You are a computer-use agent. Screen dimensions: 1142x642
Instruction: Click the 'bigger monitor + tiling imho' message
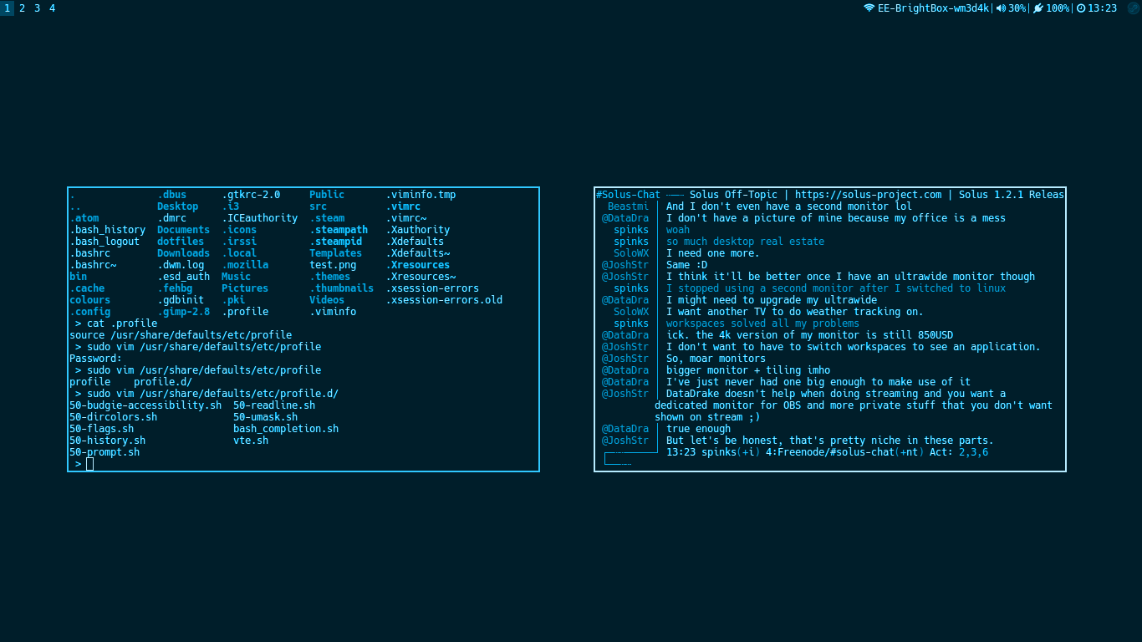tap(748, 370)
